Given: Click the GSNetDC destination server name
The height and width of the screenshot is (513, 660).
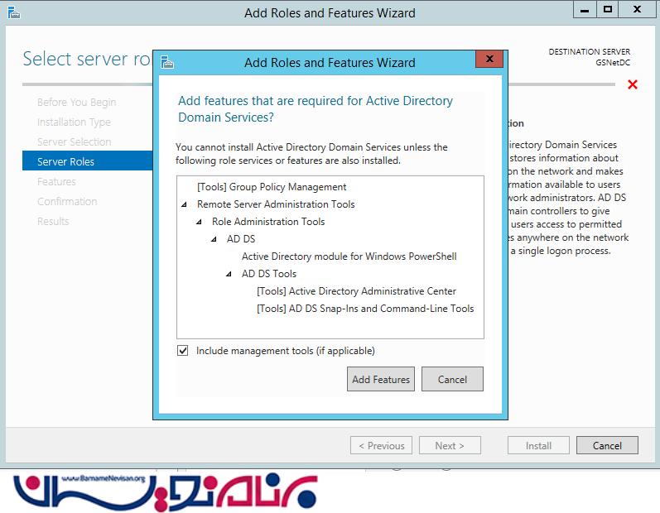Looking at the screenshot, I should click(x=613, y=63).
